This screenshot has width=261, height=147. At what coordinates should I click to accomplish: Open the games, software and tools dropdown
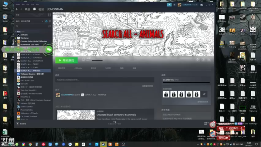[x=29, y=21]
